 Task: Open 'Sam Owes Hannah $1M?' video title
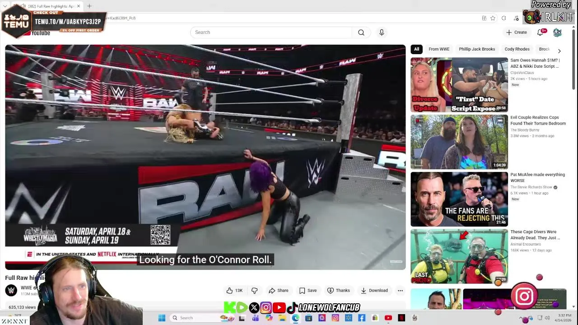tap(535, 63)
